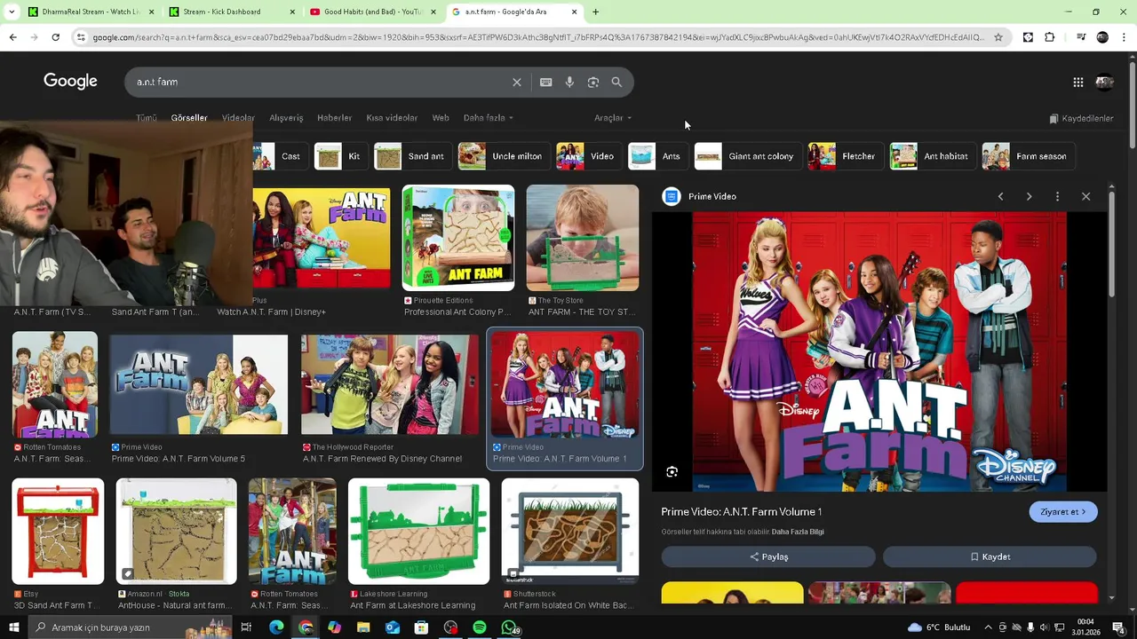The image size is (1137, 639).
Task: Apply the 'Giant ant colony' filter chip
Action: (747, 156)
